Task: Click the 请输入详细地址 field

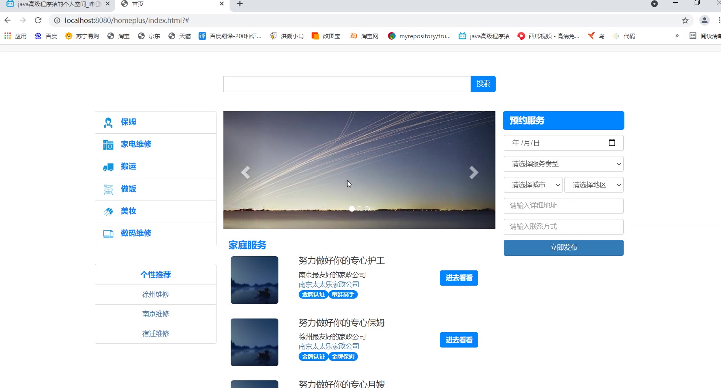Action: (x=564, y=206)
